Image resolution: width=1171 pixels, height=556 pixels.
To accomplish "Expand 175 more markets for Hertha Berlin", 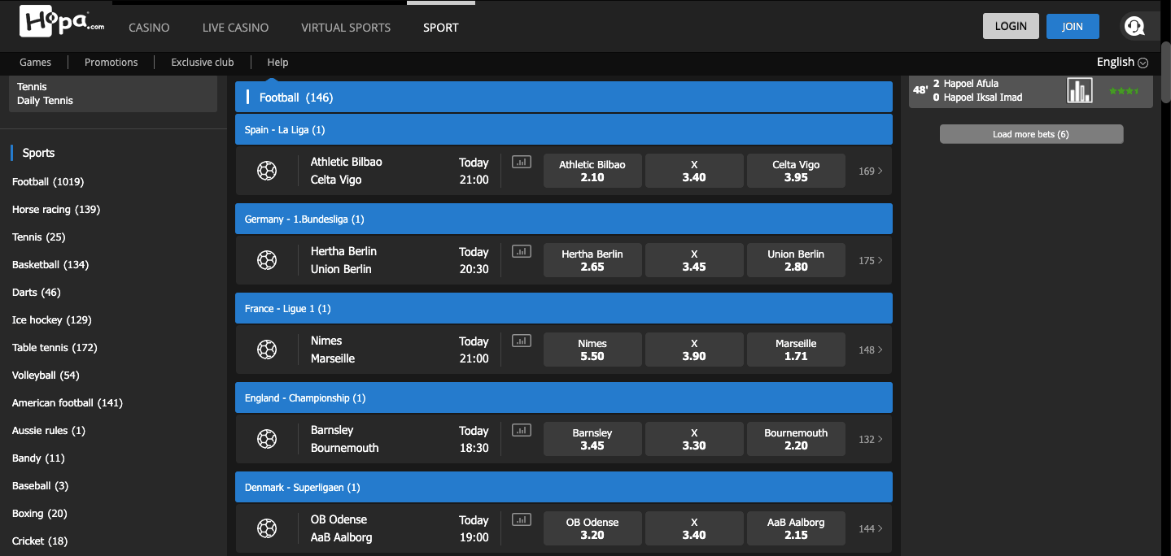I will (x=870, y=260).
